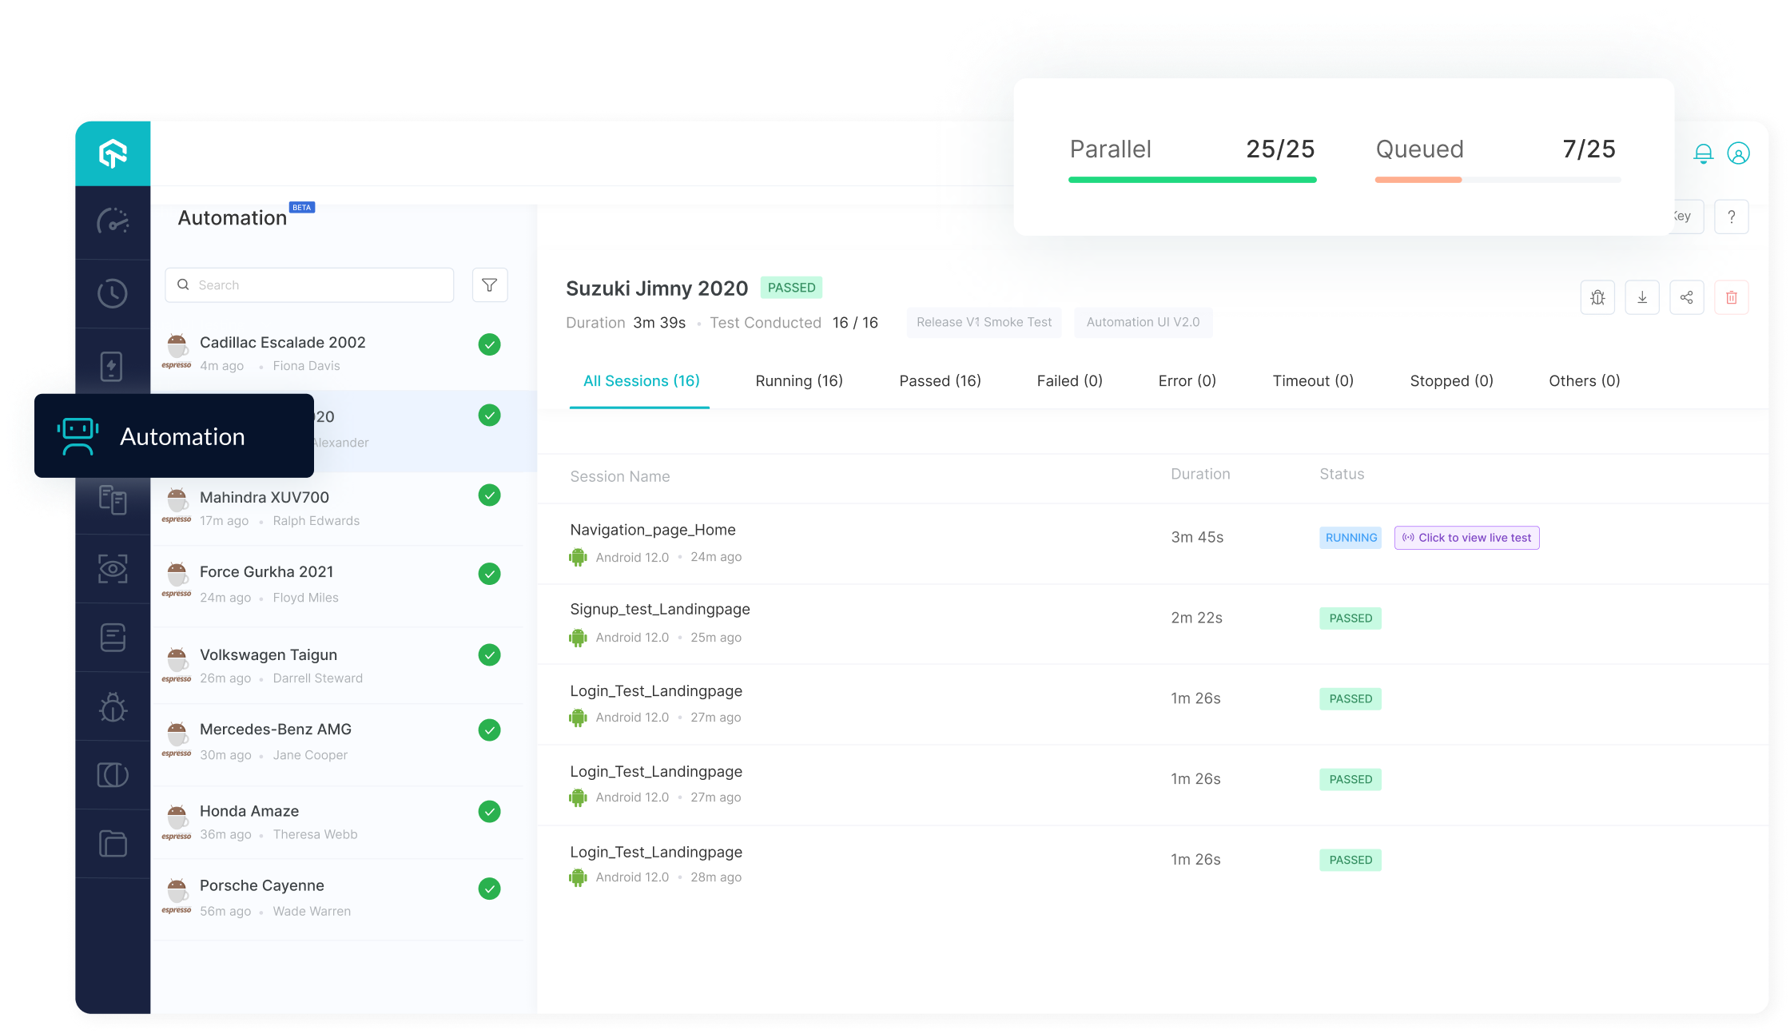The image size is (1790, 1034).
Task: Switch to the Failed (0) tab
Action: point(1069,381)
